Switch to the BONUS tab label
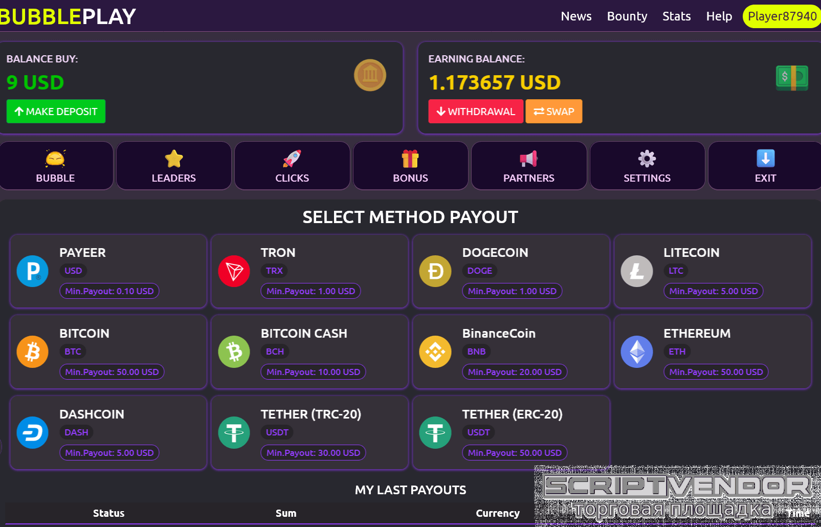821x527 pixels. [410, 178]
